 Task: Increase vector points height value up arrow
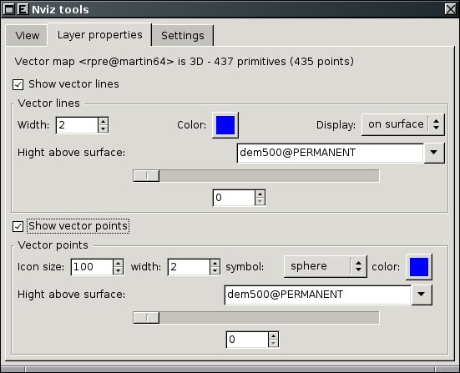(x=273, y=335)
